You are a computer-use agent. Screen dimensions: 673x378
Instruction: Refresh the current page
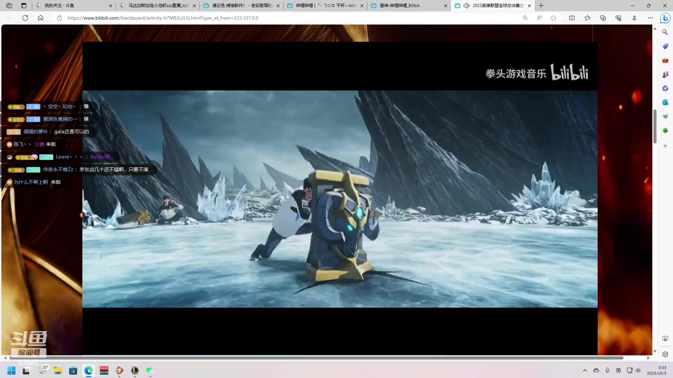click(x=25, y=18)
